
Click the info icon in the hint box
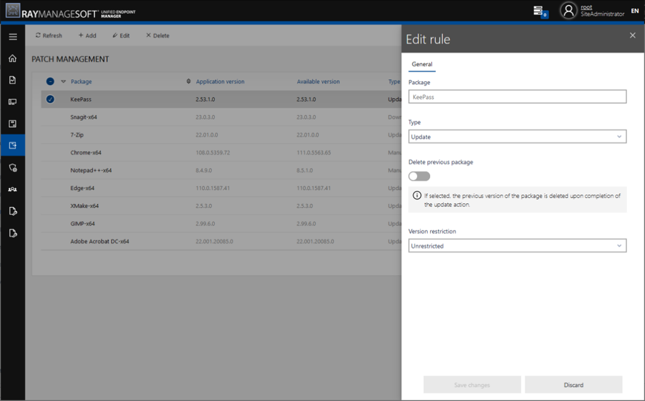coord(417,195)
